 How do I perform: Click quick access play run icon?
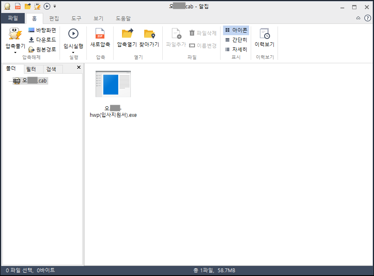coord(47,6)
